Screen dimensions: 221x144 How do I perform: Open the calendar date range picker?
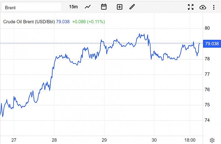[x=104, y=7]
